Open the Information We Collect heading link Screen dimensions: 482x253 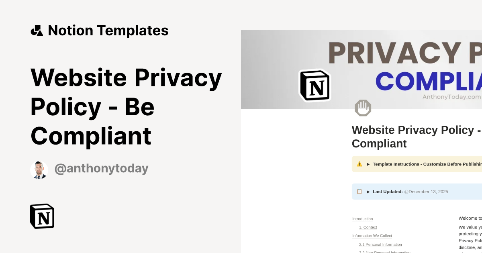pos(372,236)
